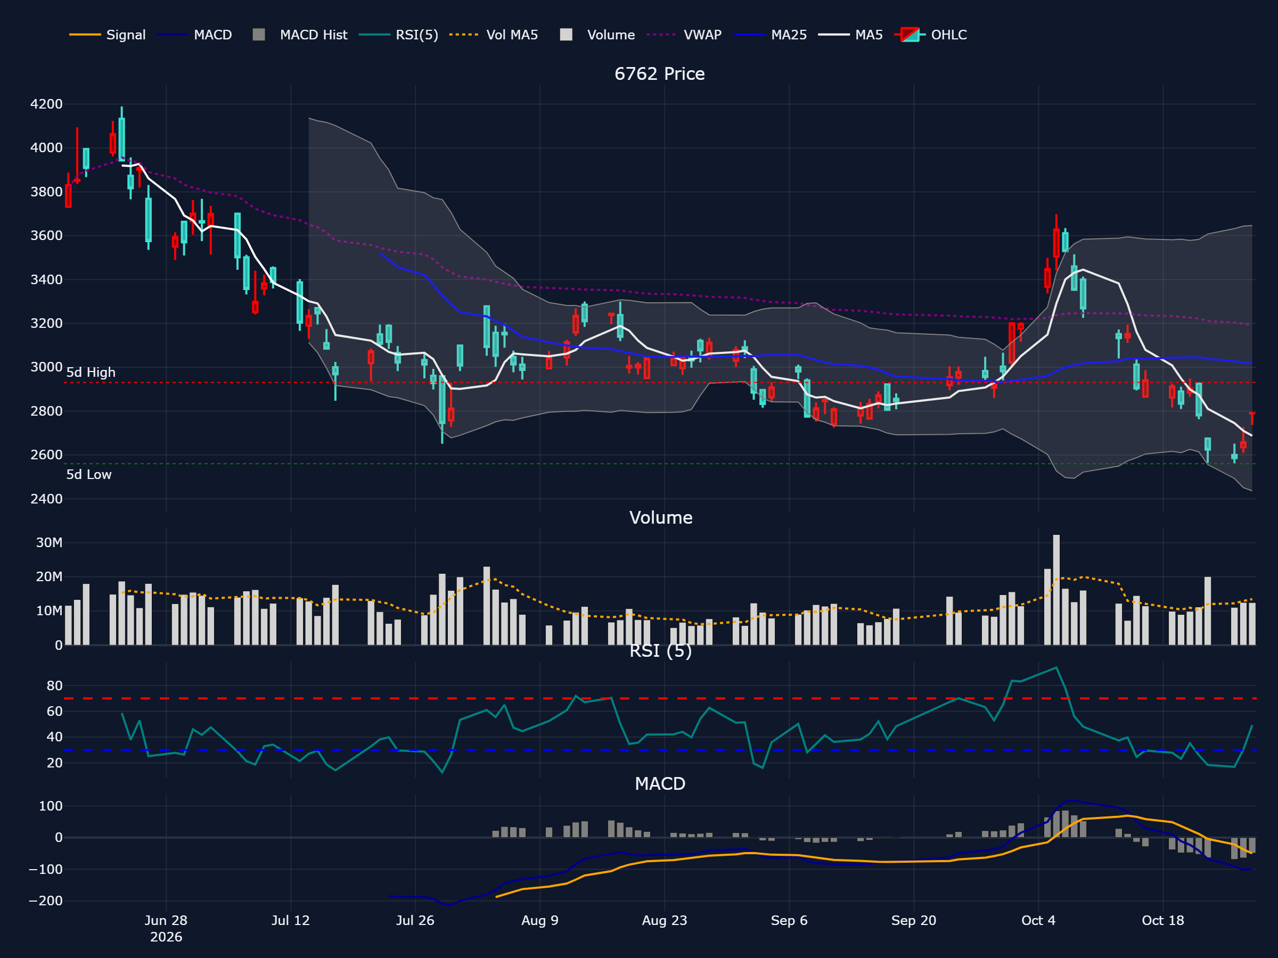
Task: Click the 'Jun 28' x-axis date label
Action: [166, 920]
